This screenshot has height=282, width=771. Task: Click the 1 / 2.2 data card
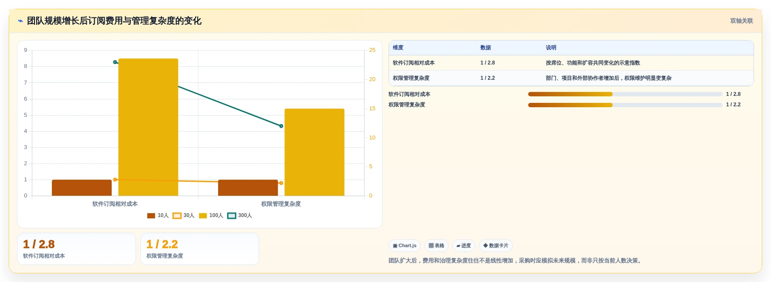pyautogui.click(x=200, y=249)
